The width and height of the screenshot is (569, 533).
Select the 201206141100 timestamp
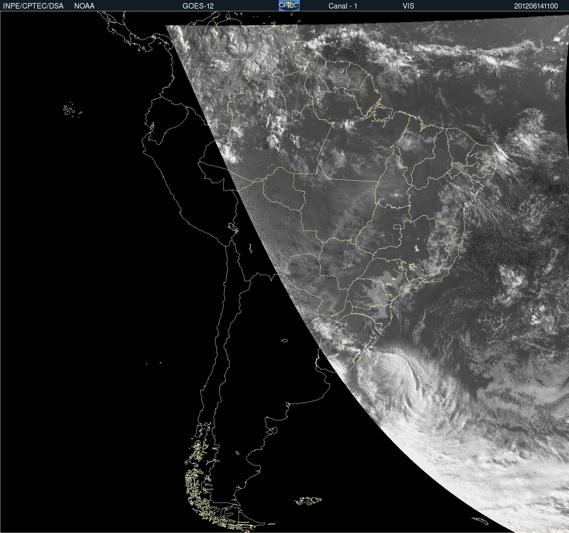point(536,6)
